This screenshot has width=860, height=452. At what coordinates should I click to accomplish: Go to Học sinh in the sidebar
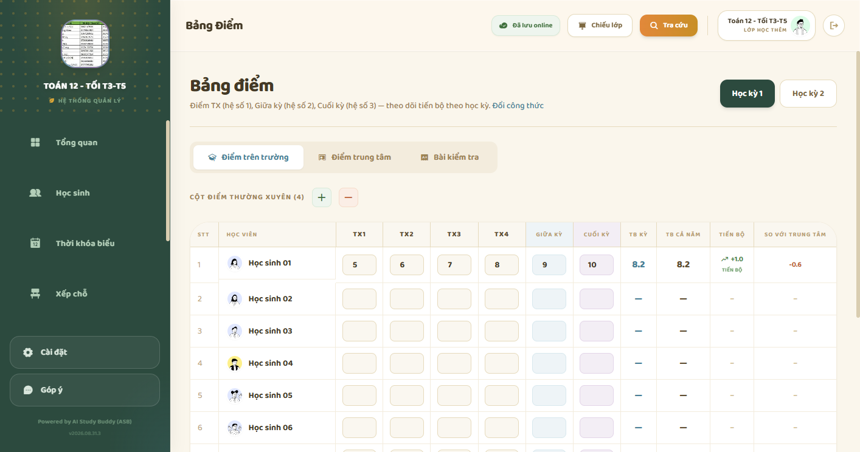[x=85, y=193]
